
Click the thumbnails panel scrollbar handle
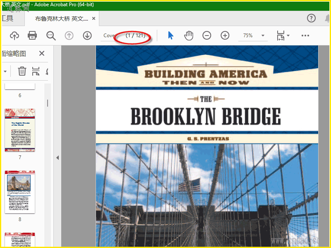[48, 103]
